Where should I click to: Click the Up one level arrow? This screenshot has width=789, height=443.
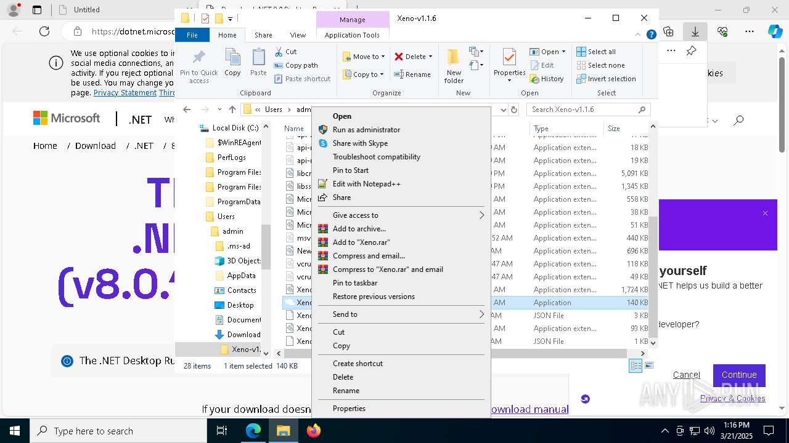pos(232,110)
